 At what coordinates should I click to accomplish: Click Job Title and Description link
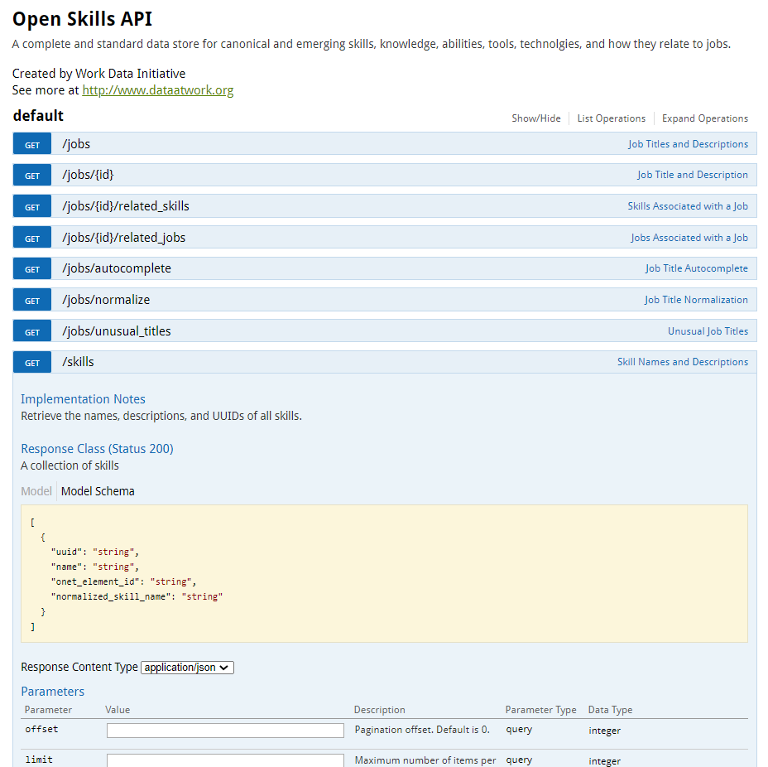pos(693,175)
